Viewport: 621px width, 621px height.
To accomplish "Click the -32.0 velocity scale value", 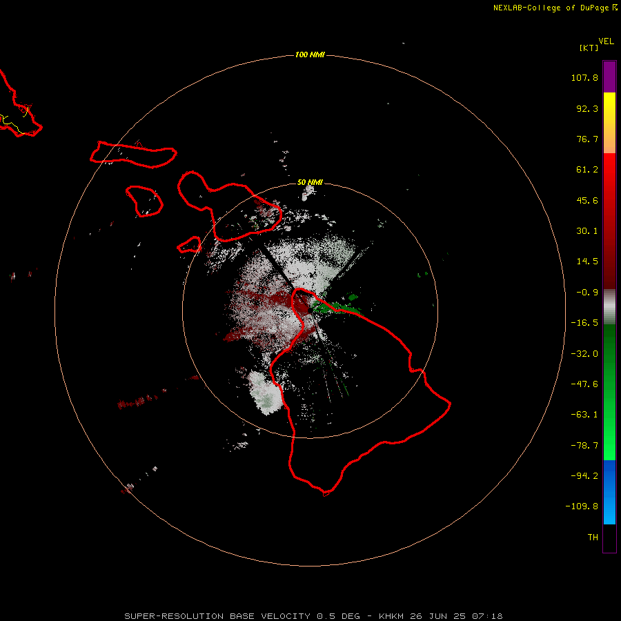I will [x=584, y=354].
